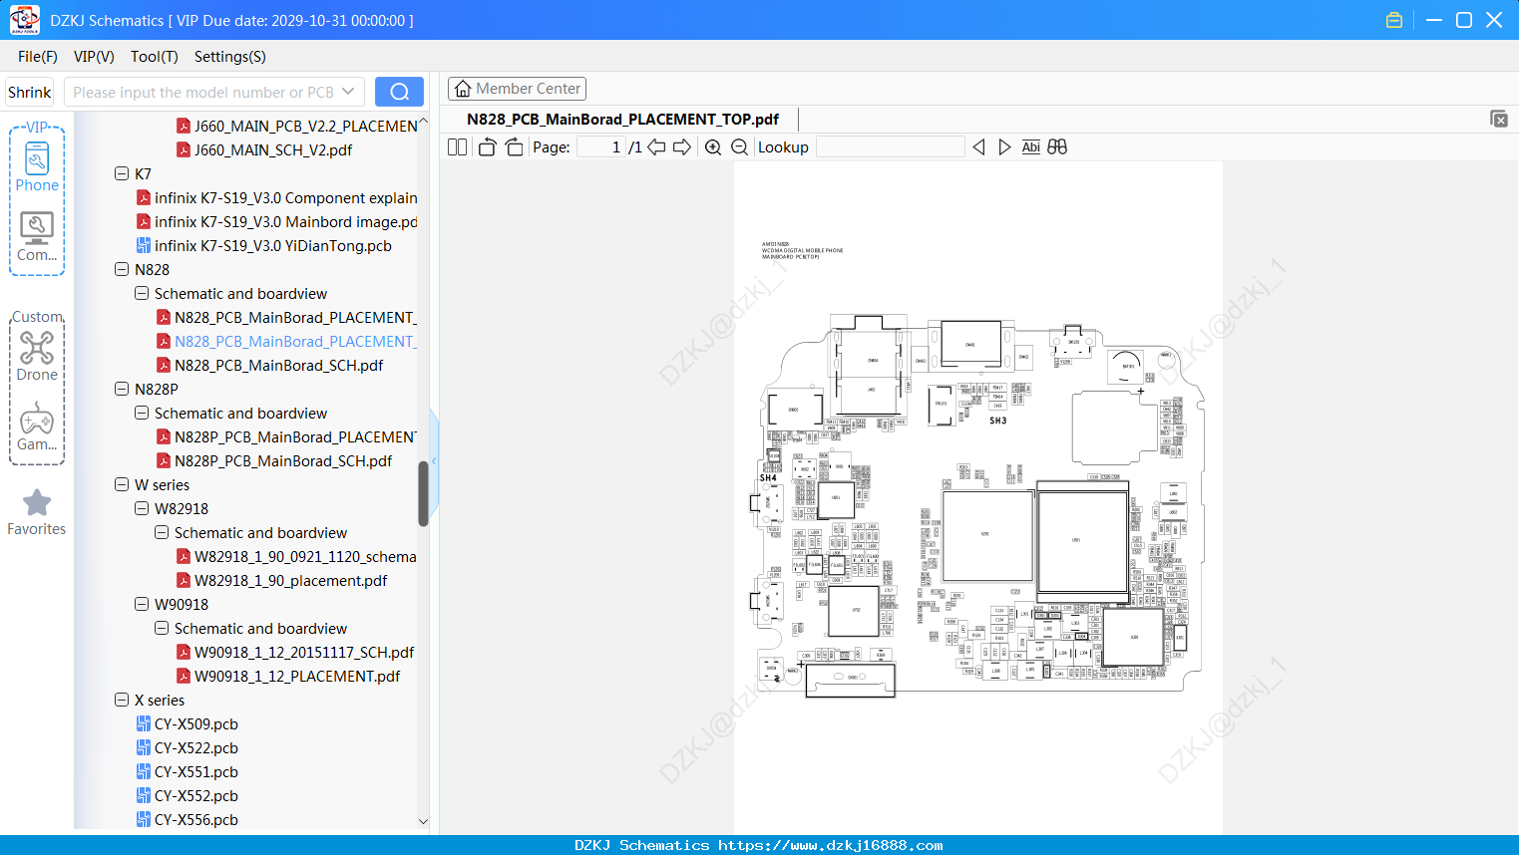This screenshot has height=855, width=1519.
Task: Open Member Center home button
Action: (x=517, y=89)
